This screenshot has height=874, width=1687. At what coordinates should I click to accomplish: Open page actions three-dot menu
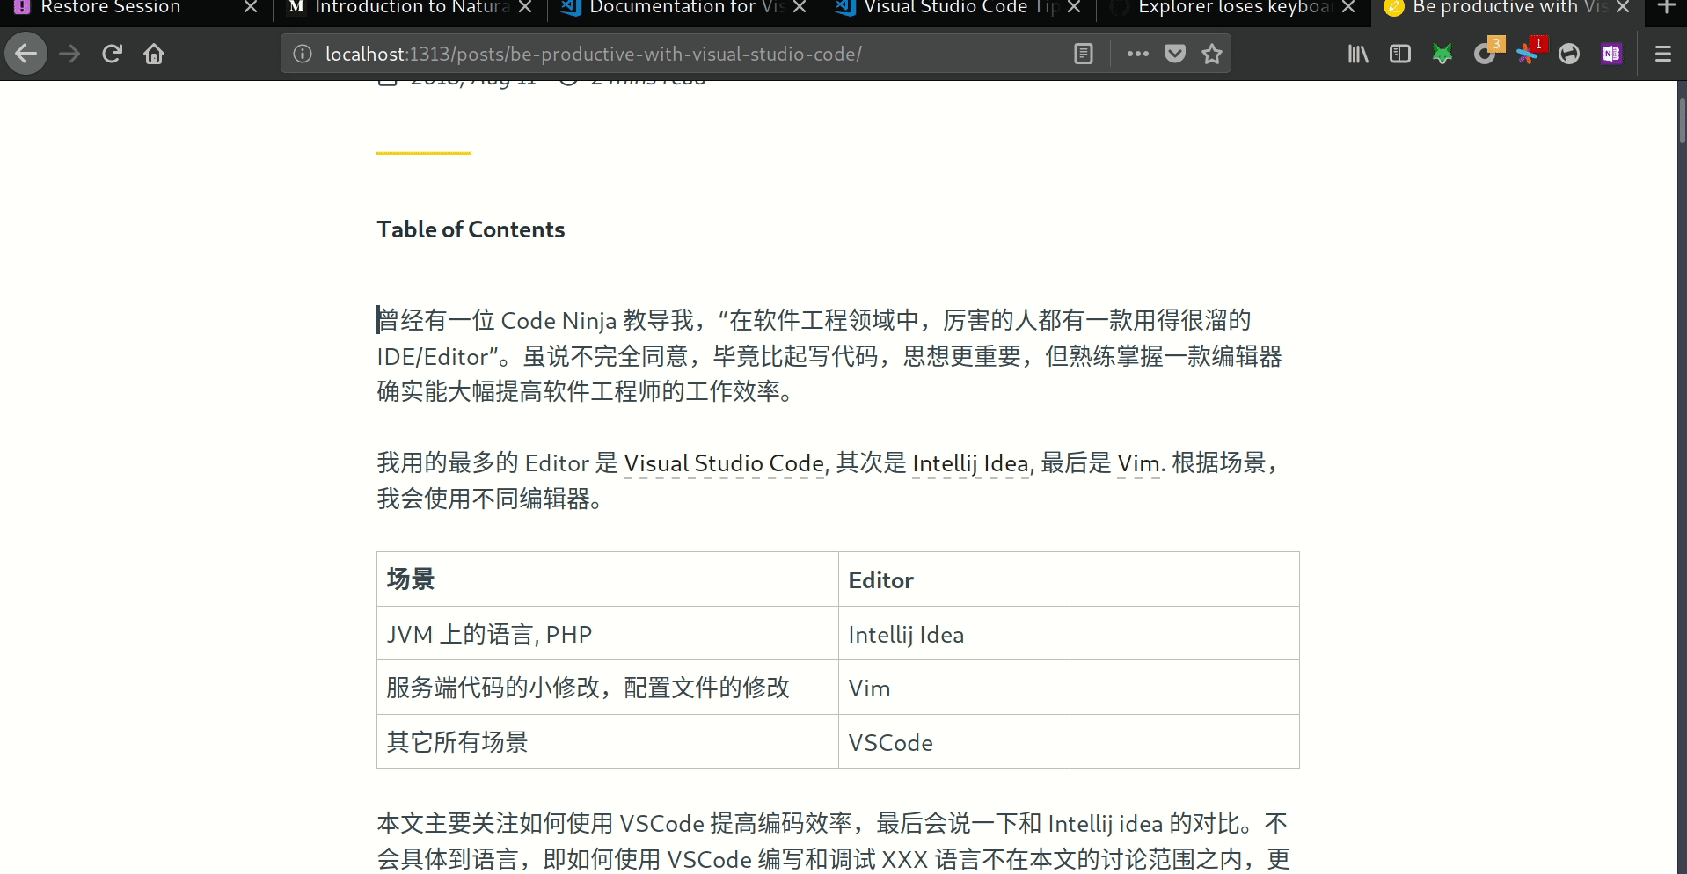pos(1137,54)
